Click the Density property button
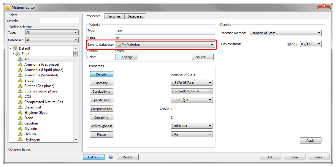 [x=101, y=74]
